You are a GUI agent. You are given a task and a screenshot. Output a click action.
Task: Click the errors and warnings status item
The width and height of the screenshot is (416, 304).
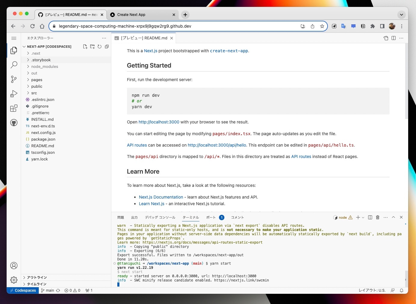[72, 290]
